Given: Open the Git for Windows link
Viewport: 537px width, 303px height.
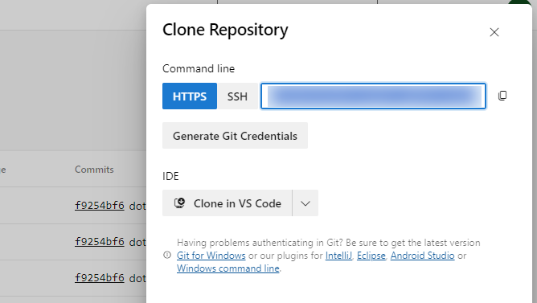Looking at the screenshot, I should [x=211, y=256].
